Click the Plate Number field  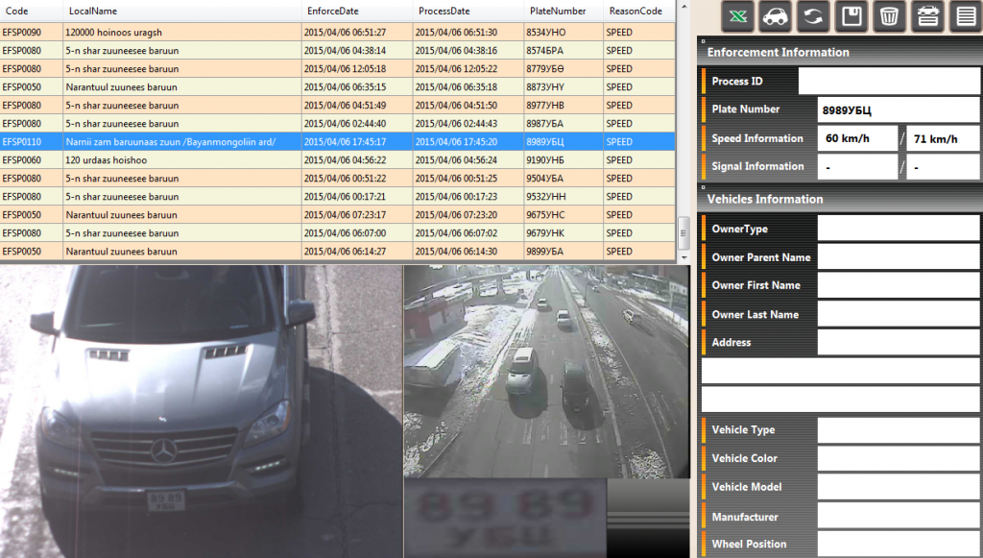click(898, 110)
